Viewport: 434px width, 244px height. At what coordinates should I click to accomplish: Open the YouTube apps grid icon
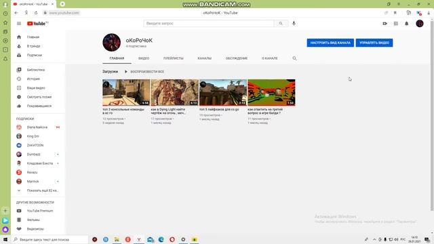point(396,24)
